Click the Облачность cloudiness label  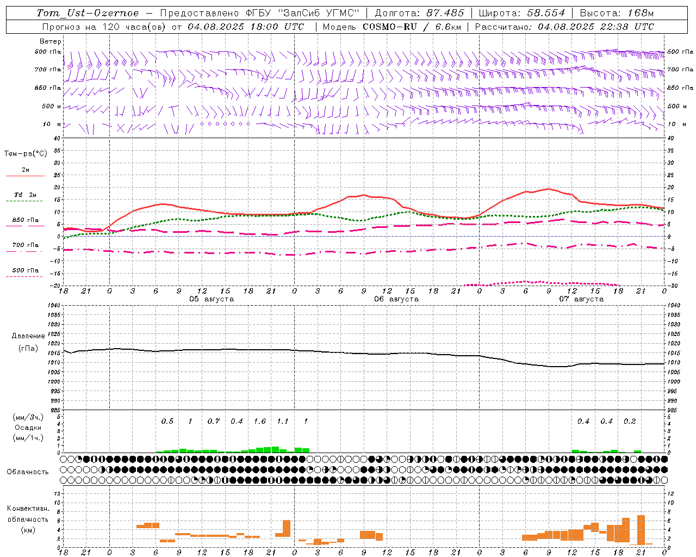click(x=28, y=472)
